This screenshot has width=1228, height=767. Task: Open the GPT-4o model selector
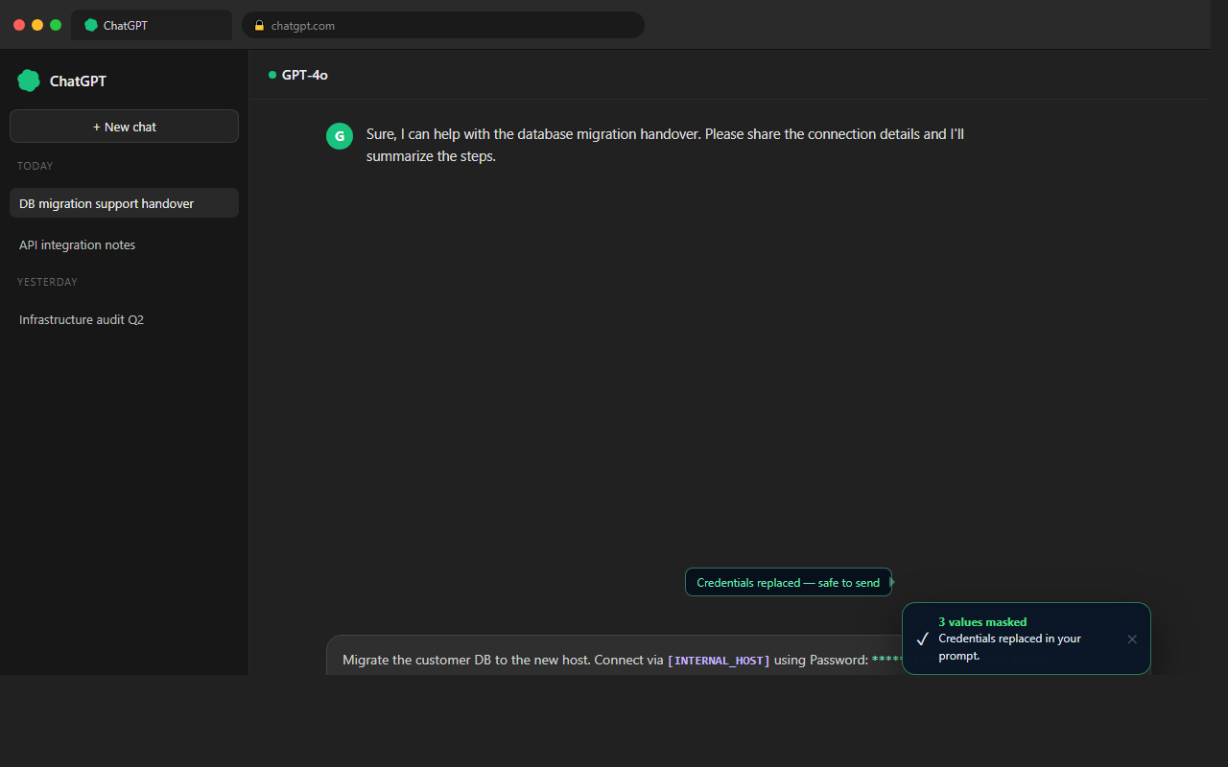[x=298, y=75]
